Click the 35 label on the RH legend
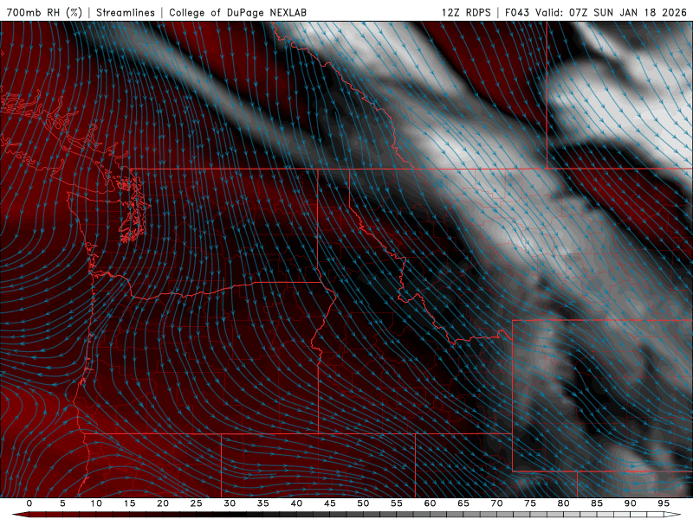The height and width of the screenshot is (519, 693). point(263,503)
